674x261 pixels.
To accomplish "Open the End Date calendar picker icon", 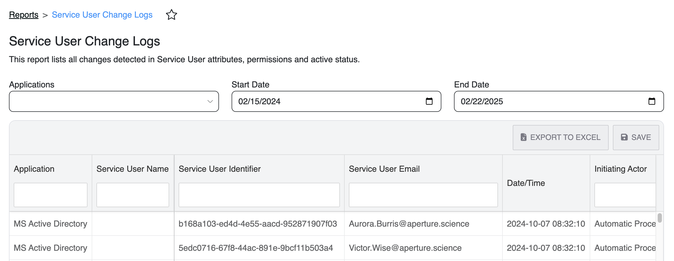I will pos(652,101).
